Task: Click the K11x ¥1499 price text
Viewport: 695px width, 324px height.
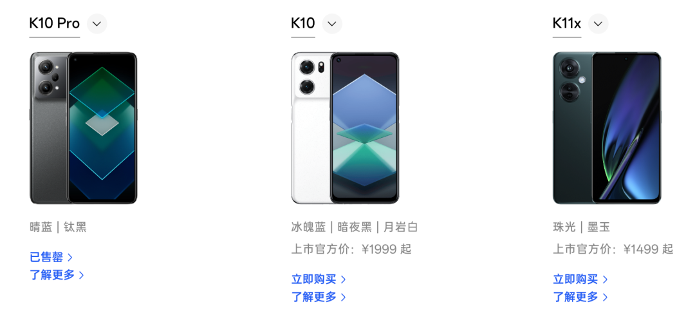Action: coord(613,249)
